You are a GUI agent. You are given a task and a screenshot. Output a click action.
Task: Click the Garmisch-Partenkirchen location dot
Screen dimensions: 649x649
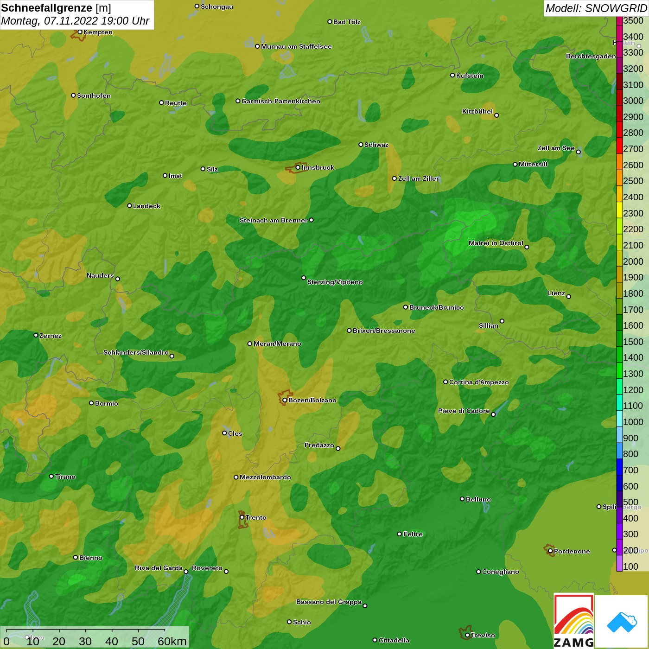click(238, 101)
